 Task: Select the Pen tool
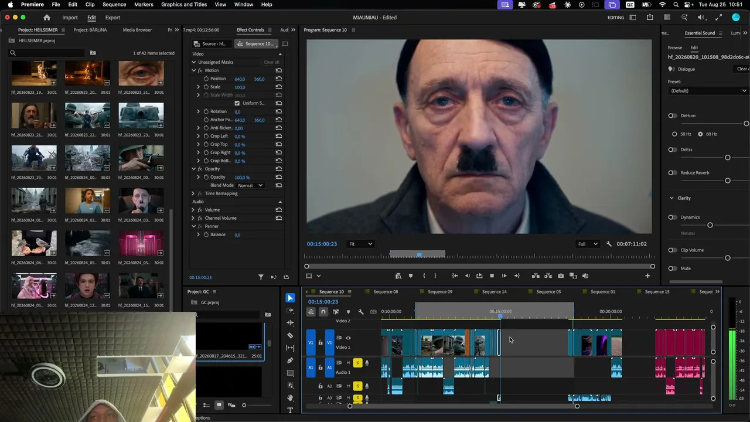[290, 360]
